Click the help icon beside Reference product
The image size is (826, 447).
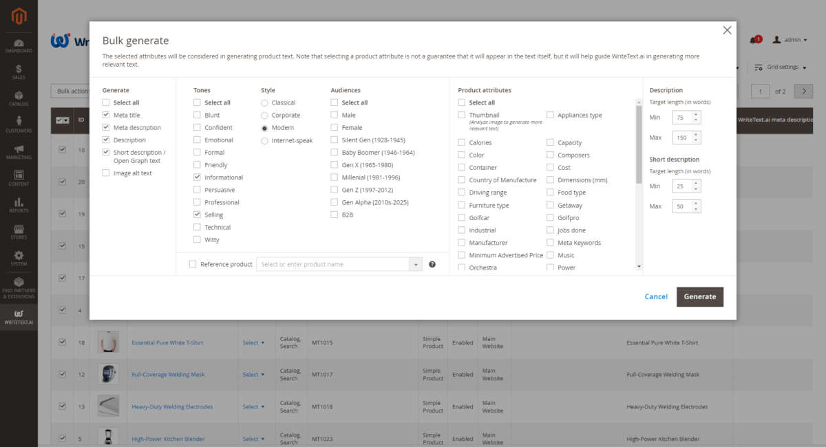tap(432, 264)
